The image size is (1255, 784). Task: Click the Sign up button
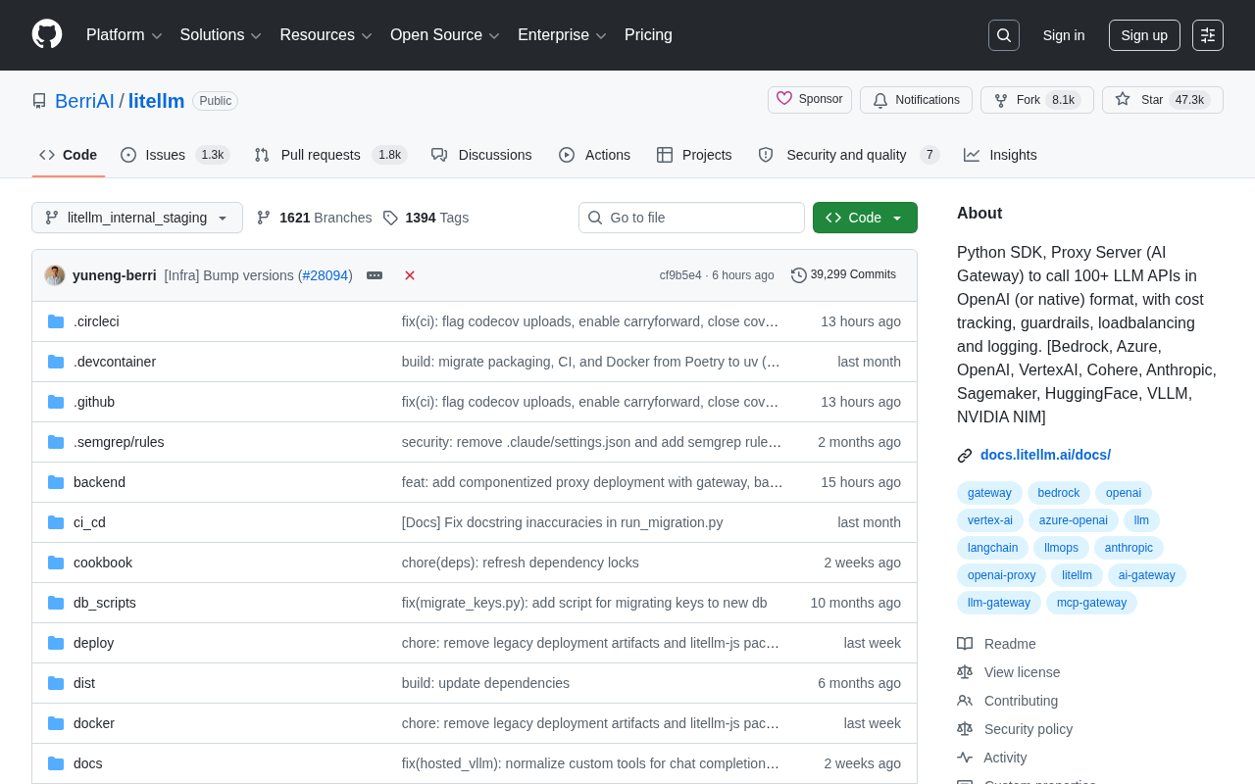(1144, 35)
